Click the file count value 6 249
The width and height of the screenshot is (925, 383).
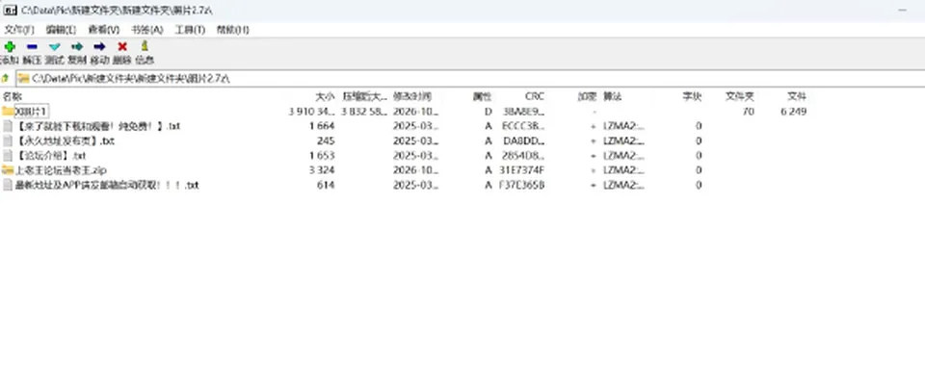[x=793, y=112]
